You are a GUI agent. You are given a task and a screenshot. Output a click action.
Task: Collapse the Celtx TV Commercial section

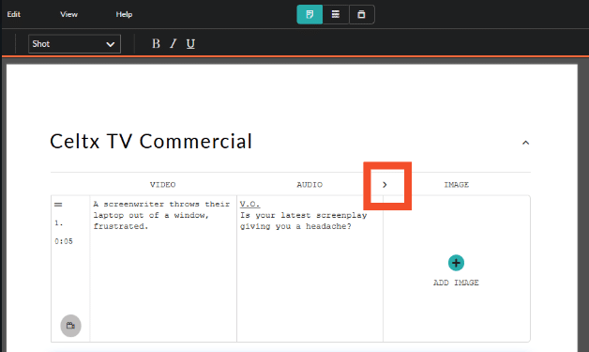525,143
